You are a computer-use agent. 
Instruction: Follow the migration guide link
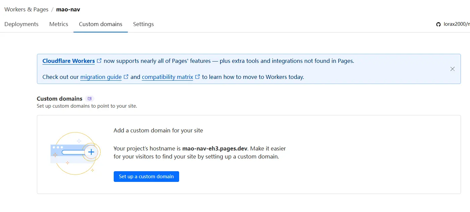click(x=101, y=77)
